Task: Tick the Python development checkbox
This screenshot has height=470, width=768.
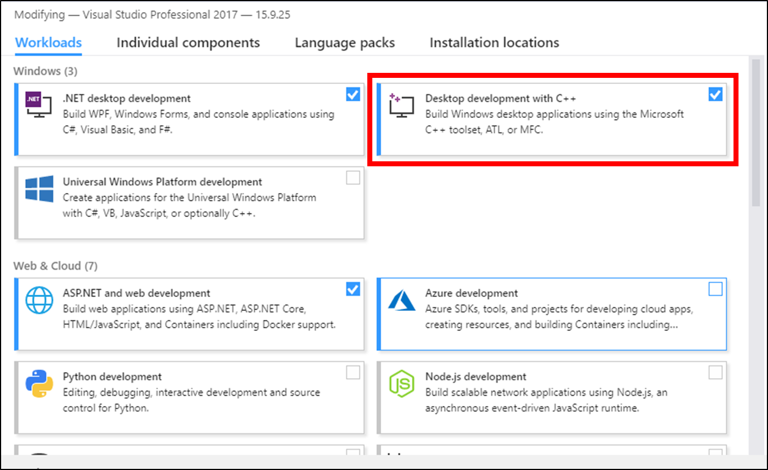Action: click(x=353, y=373)
